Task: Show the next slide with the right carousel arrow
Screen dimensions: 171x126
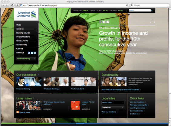Action: click(x=155, y=22)
